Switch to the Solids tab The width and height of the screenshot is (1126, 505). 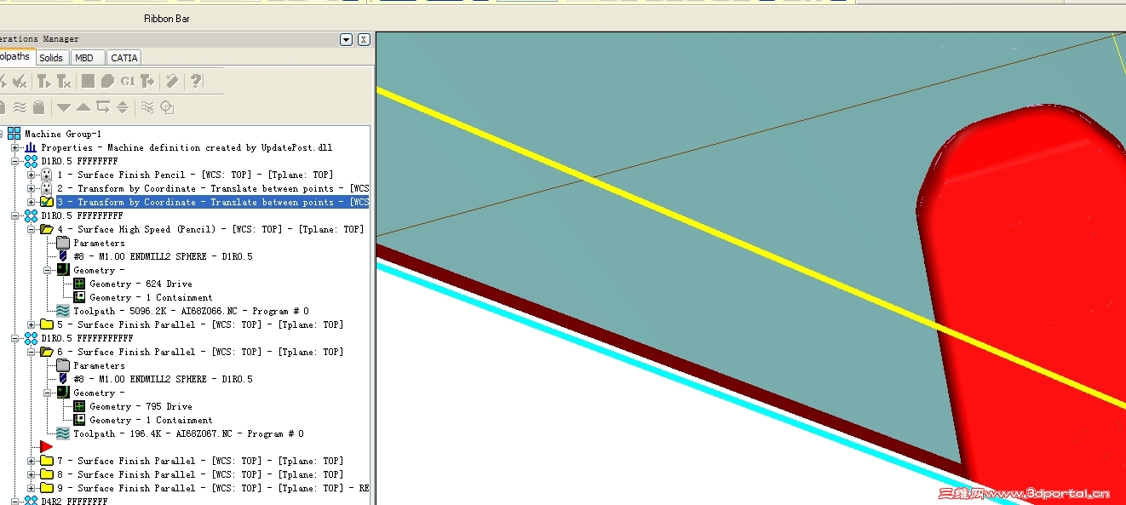[51, 58]
